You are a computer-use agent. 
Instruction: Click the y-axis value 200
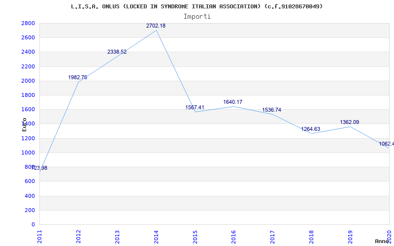(30, 210)
